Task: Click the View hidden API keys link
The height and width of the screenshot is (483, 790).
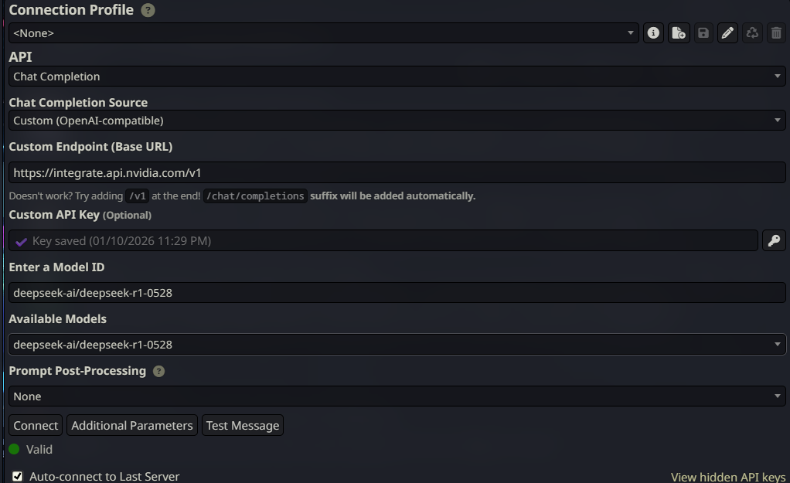Action: pyautogui.click(x=727, y=477)
